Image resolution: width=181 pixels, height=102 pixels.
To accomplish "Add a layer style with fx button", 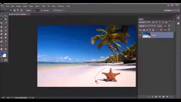I will pos(153,97).
